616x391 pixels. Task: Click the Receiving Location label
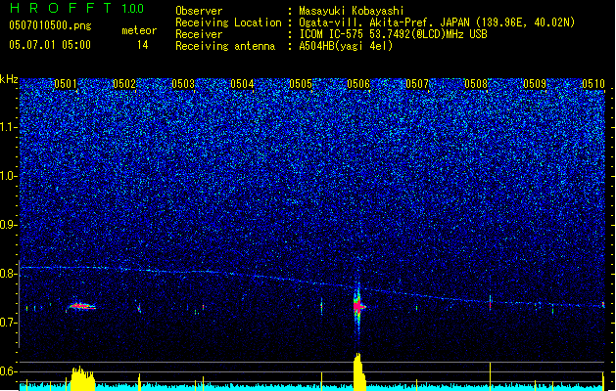pos(228,22)
